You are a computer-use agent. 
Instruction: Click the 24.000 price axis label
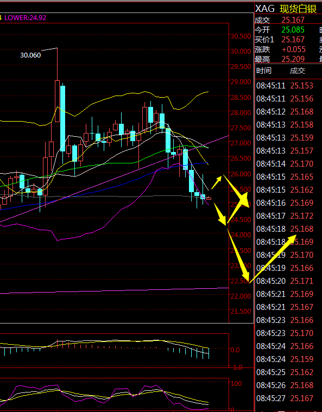tap(241, 235)
